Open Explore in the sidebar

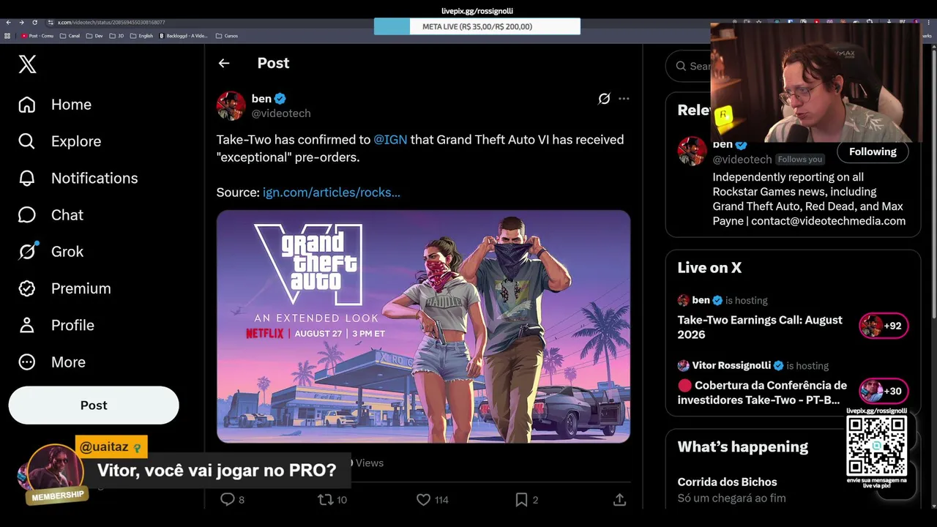tap(59, 141)
